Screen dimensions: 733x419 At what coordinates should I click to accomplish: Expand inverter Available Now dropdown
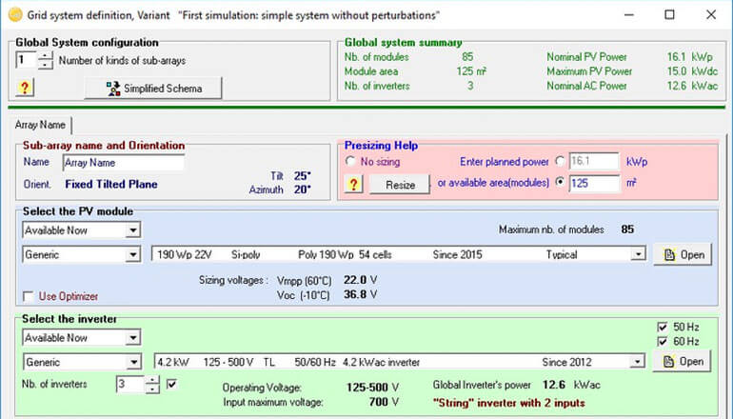coord(133,338)
